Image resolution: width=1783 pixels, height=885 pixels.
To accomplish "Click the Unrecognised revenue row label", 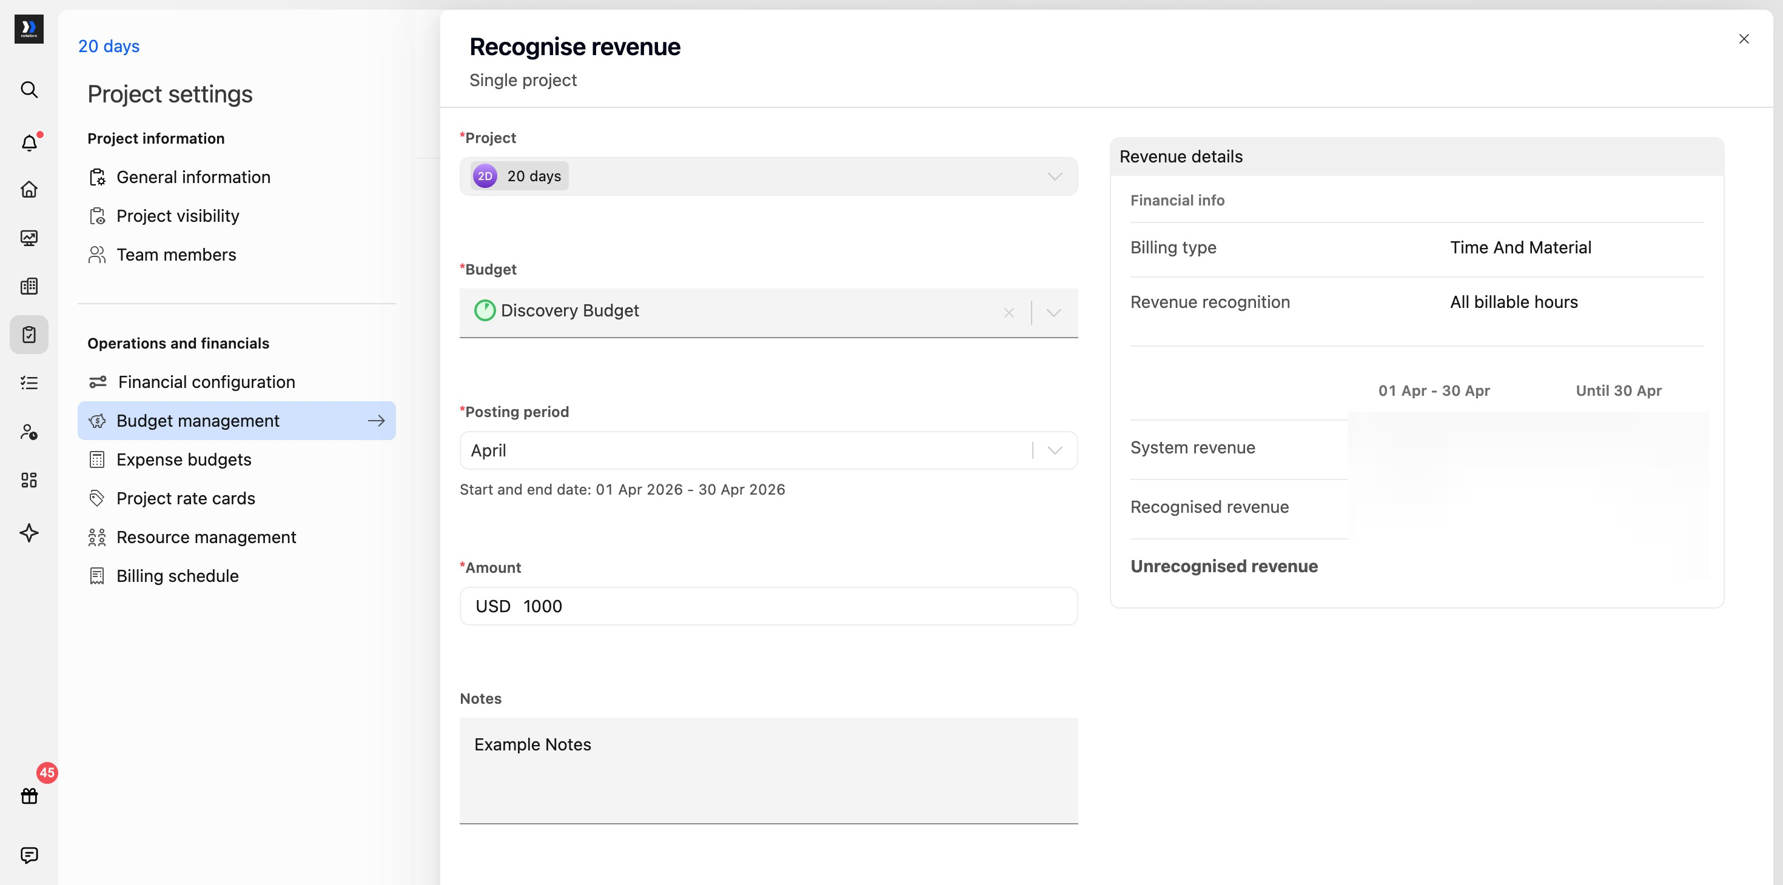I will pyautogui.click(x=1224, y=567).
